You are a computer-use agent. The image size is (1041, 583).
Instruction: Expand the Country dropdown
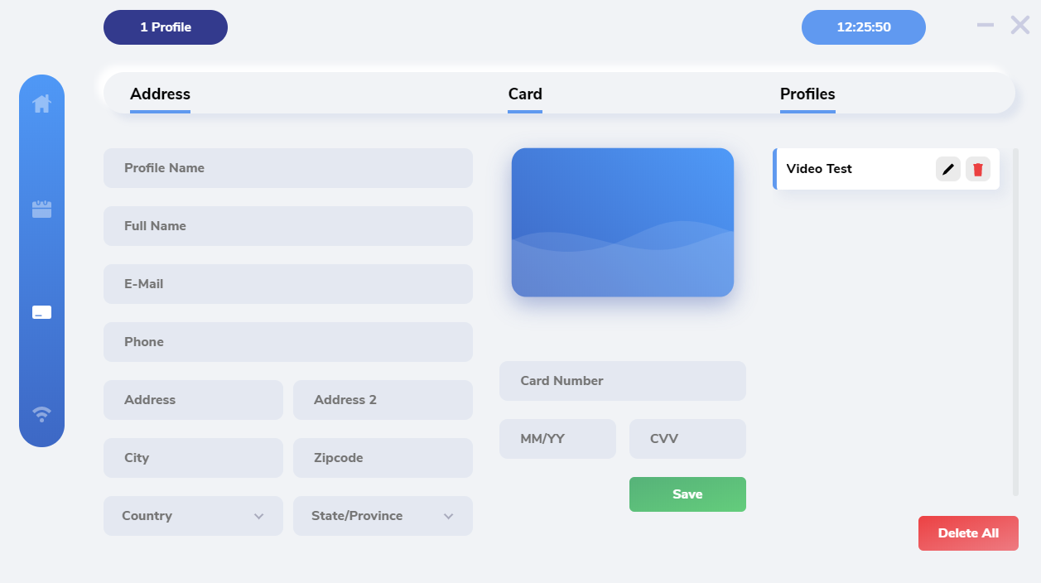tap(193, 516)
